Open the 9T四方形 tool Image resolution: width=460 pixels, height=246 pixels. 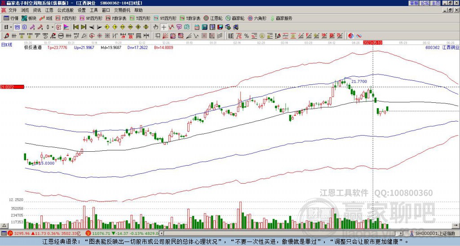(165, 18)
